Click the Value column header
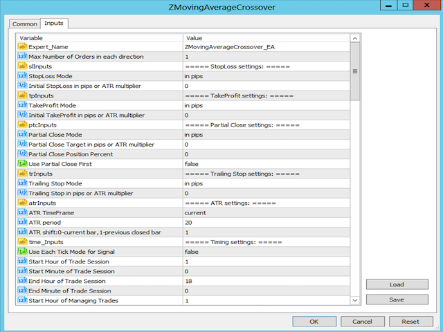The image size is (443, 332). [266, 38]
